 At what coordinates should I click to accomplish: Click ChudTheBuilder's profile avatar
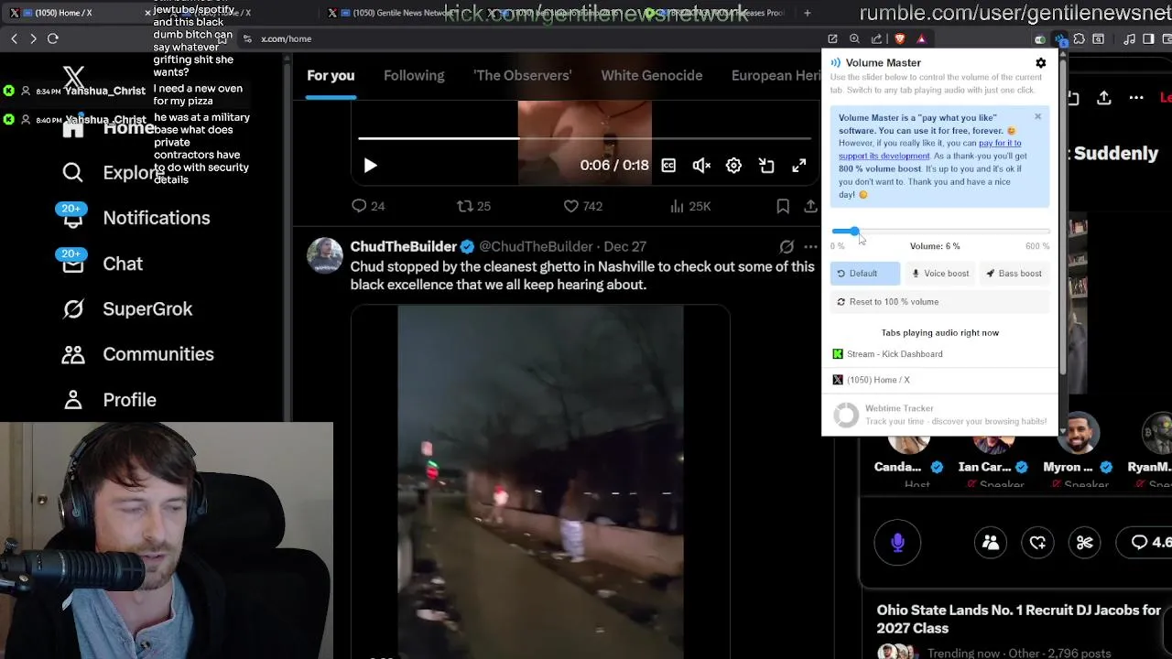click(324, 255)
